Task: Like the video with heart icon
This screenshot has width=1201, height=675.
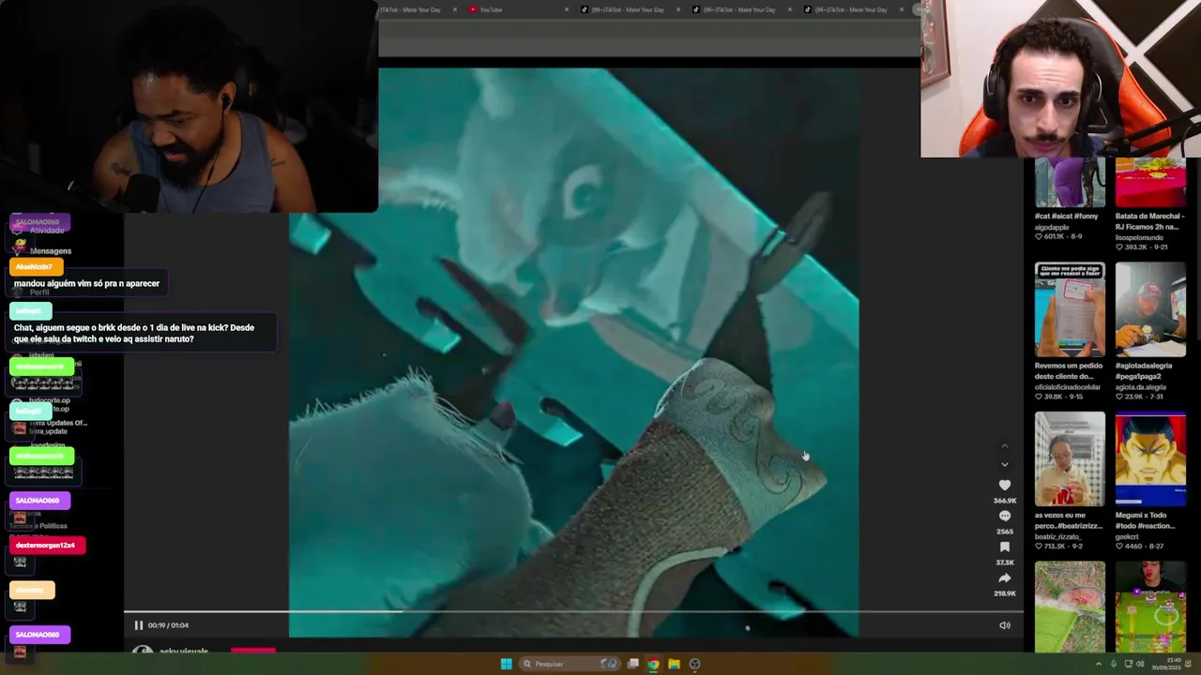Action: pos(1004,486)
